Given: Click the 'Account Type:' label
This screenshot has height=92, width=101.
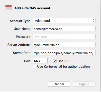Looking at the screenshot, I should [21, 21].
